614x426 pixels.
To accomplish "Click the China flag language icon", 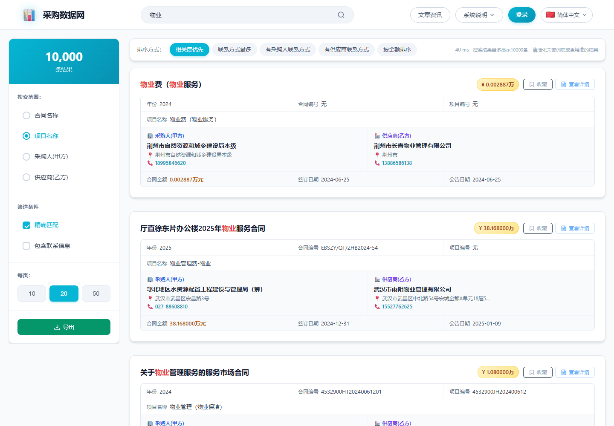I will click(550, 15).
